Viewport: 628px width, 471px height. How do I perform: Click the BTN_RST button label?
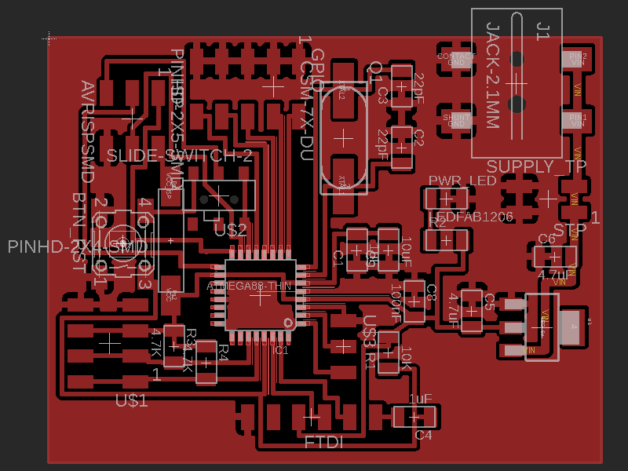79,232
